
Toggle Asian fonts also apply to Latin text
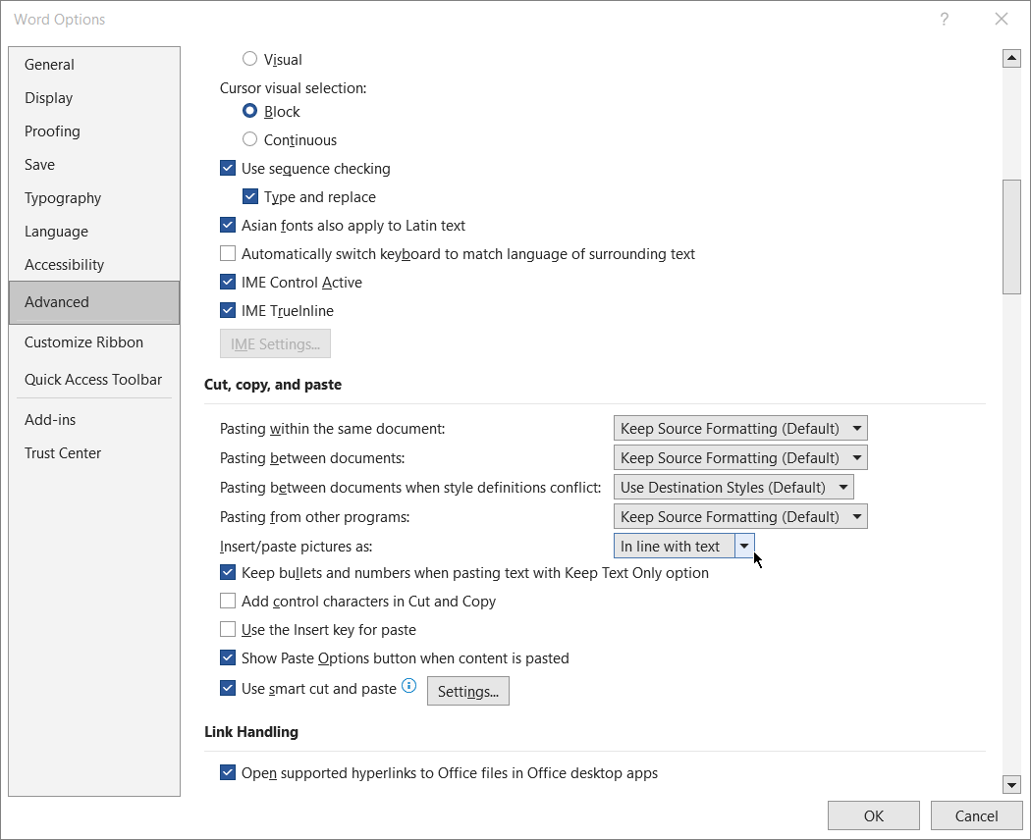pos(228,226)
